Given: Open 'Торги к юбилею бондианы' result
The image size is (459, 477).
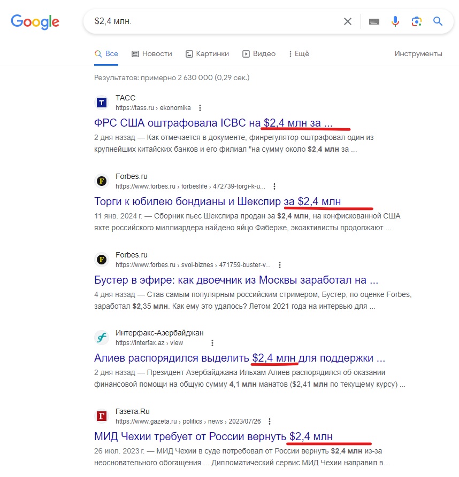Looking at the screenshot, I should pos(218,201).
